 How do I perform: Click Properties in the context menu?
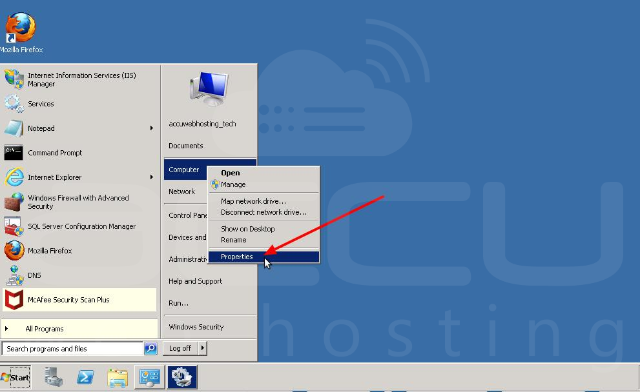pyautogui.click(x=263, y=257)
